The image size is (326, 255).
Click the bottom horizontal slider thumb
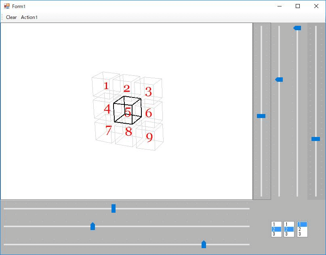[x=204, y=244]
